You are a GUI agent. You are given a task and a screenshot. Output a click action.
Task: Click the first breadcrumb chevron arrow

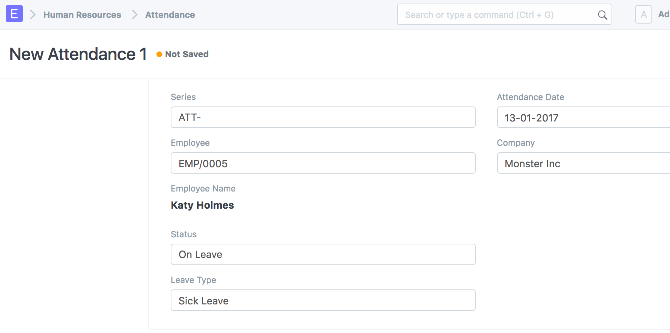coord(33,15)
